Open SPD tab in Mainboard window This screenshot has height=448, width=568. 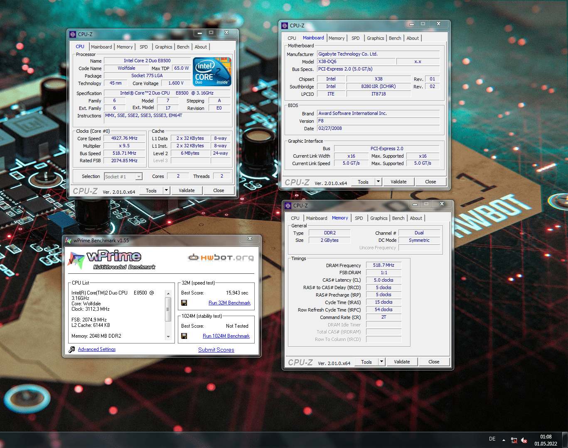click(356, 38)
